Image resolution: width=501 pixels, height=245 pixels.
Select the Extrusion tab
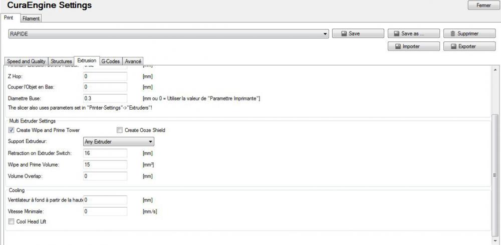pyautogui.click(x=87, y=60)
